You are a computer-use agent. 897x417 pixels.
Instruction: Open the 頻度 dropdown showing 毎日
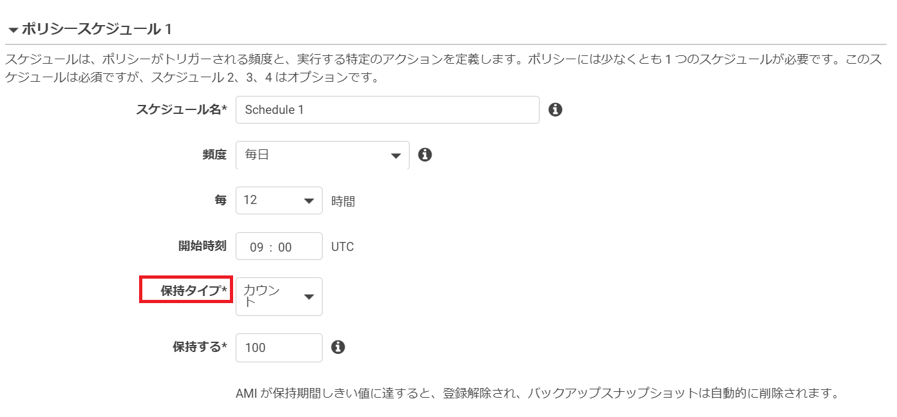(x=323, y=155)
